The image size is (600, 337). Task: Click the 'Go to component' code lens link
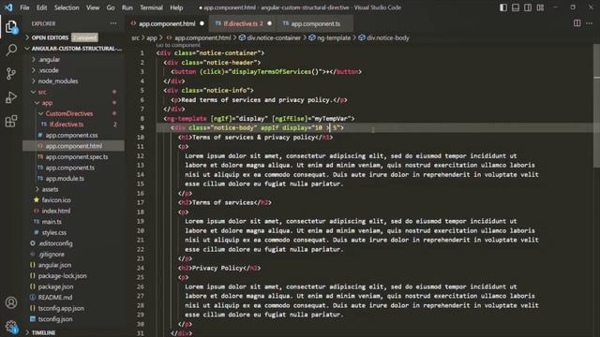pos(178,45)
